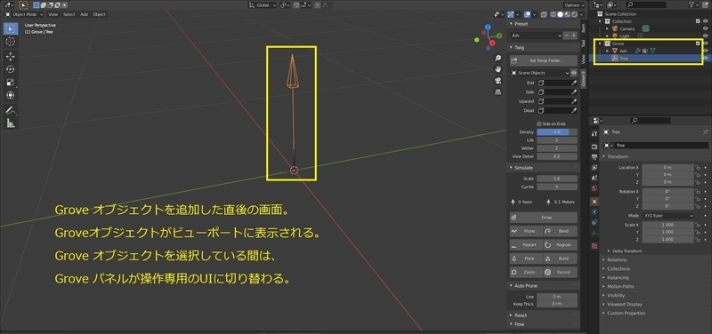Open the Scene properties tab icon
Image resolution: width=712 pixels, height=334 pixels.
tap(595, 178)
